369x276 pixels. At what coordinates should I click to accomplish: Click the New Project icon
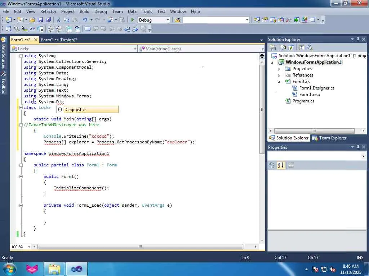pos(9,20)
